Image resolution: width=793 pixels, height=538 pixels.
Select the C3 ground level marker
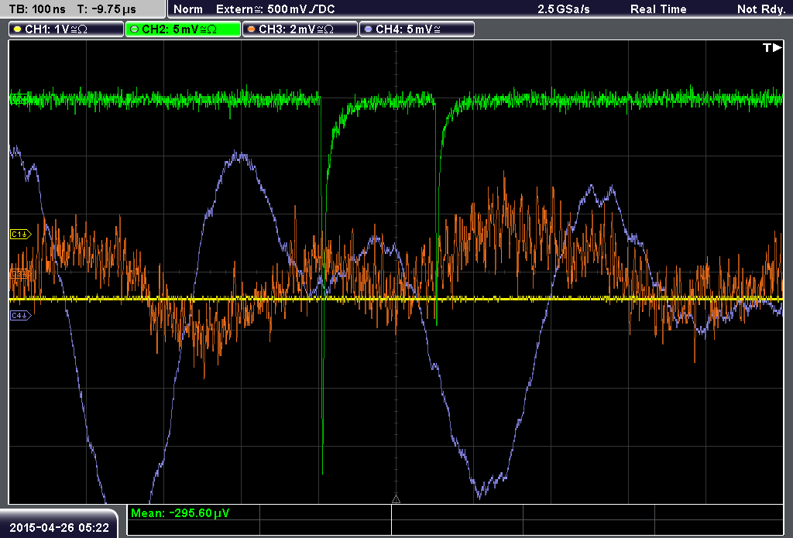[x=21, y=274]
